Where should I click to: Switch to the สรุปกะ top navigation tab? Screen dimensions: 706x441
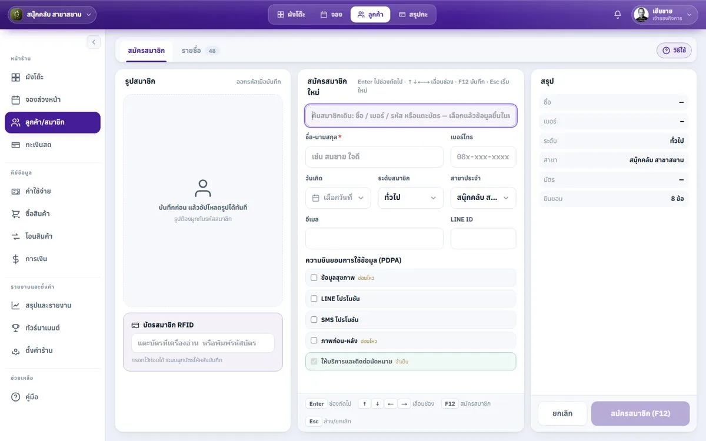[413, 15]
